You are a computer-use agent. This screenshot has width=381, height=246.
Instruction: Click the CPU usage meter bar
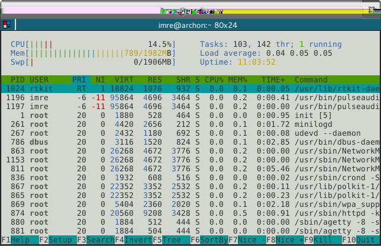tap(93, 44)
